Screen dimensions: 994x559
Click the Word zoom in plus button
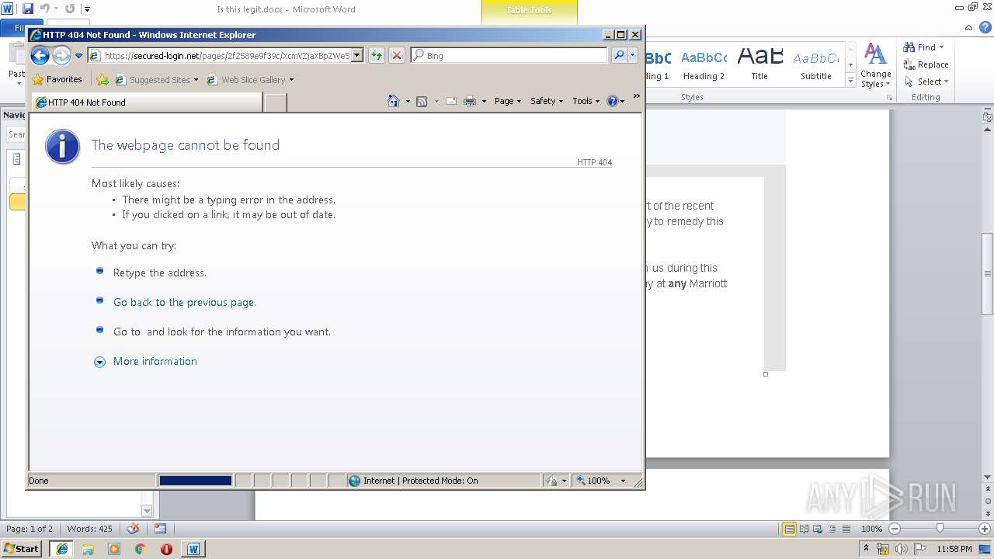(x=985, y=529)
